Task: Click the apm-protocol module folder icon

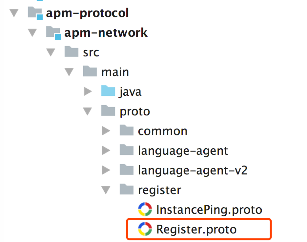Action: click(x=35, y=13)
